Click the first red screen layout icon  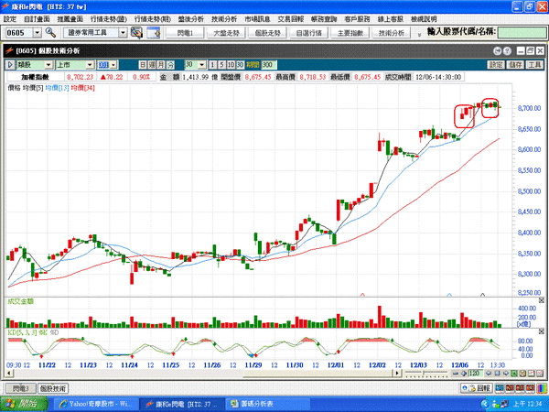point(510,388)
